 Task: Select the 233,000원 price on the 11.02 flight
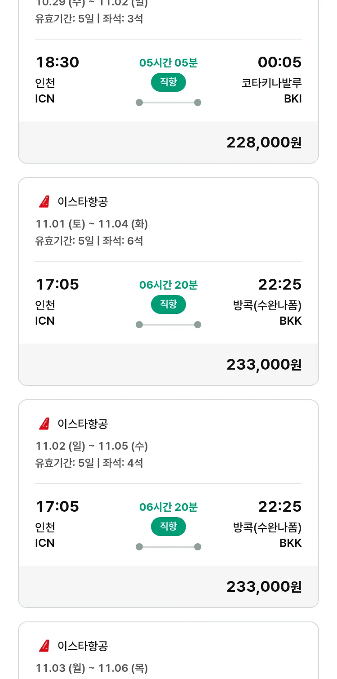pyautogui.click(x=264, y=587)
